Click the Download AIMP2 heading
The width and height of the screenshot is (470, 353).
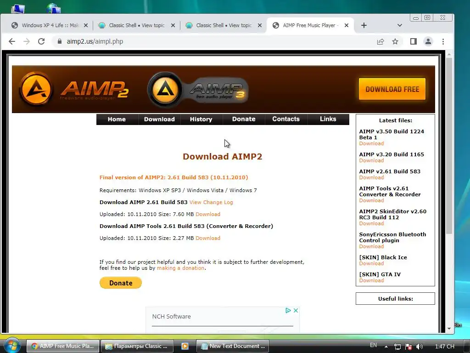pos(223,156)
